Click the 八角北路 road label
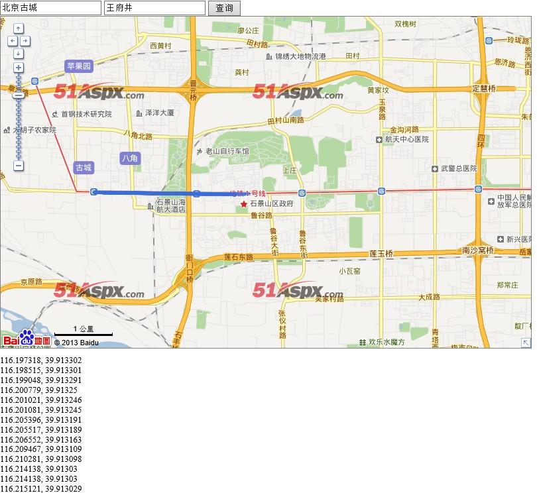The image size is (537, 493). (138, 135)
